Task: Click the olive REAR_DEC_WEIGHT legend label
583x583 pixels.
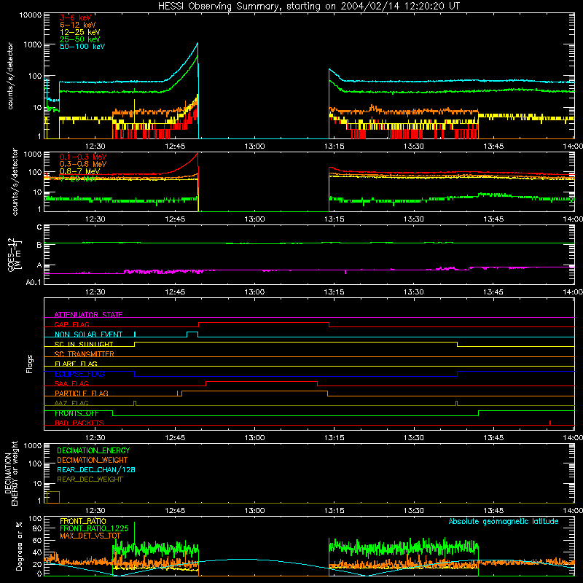Action: tap(90, 480)
